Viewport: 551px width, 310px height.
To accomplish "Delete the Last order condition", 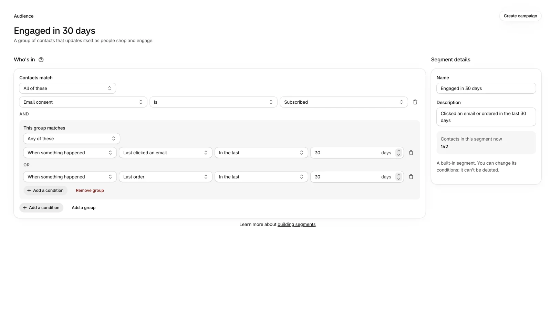I will (411, 177).
